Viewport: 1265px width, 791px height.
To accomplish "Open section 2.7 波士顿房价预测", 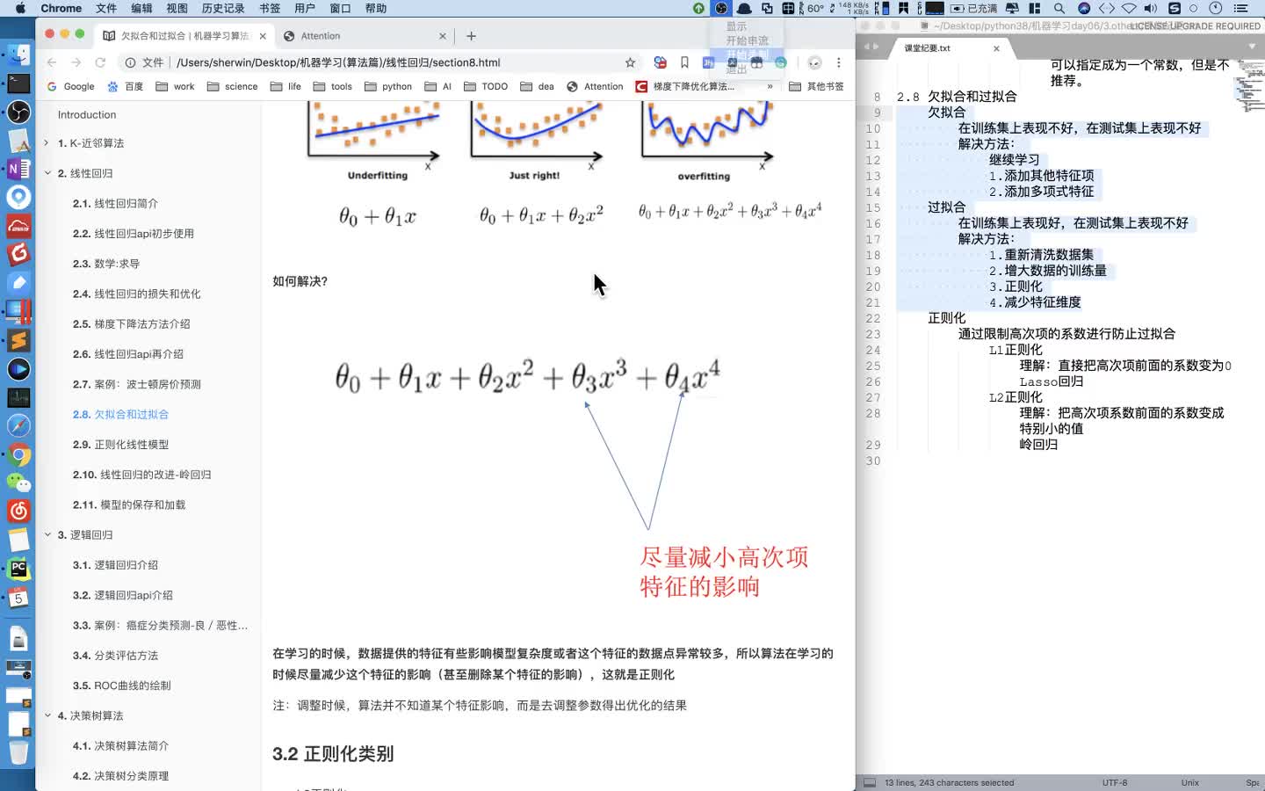I will [x=136, y=384].
